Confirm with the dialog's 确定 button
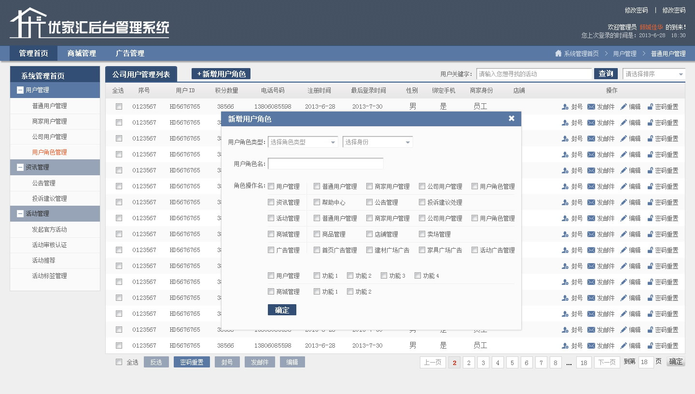The width and height of the screenshot is (695, 394). coord(282,310)
